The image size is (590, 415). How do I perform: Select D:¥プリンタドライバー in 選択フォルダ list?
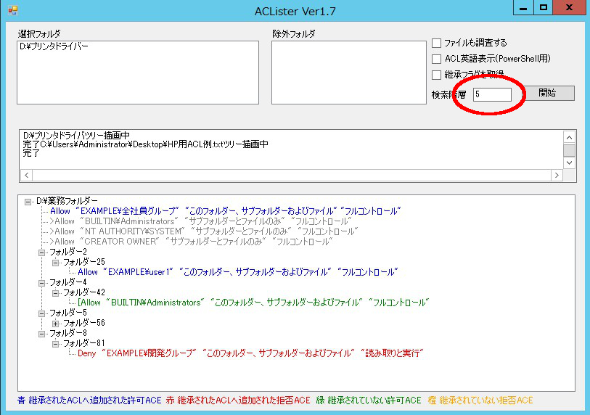pos(54,46)
